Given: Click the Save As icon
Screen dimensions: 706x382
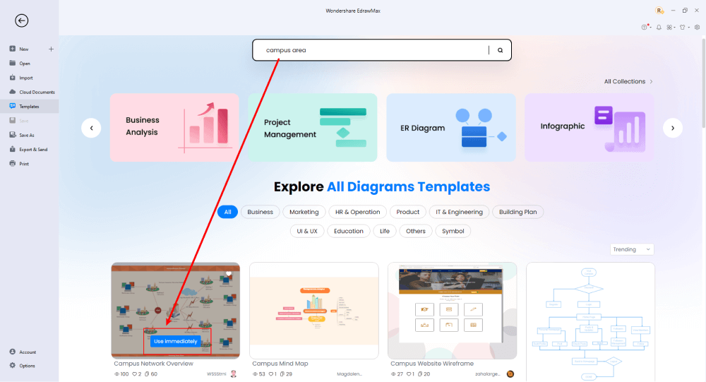Looking at the screenshot, I should tap(13, 135).
